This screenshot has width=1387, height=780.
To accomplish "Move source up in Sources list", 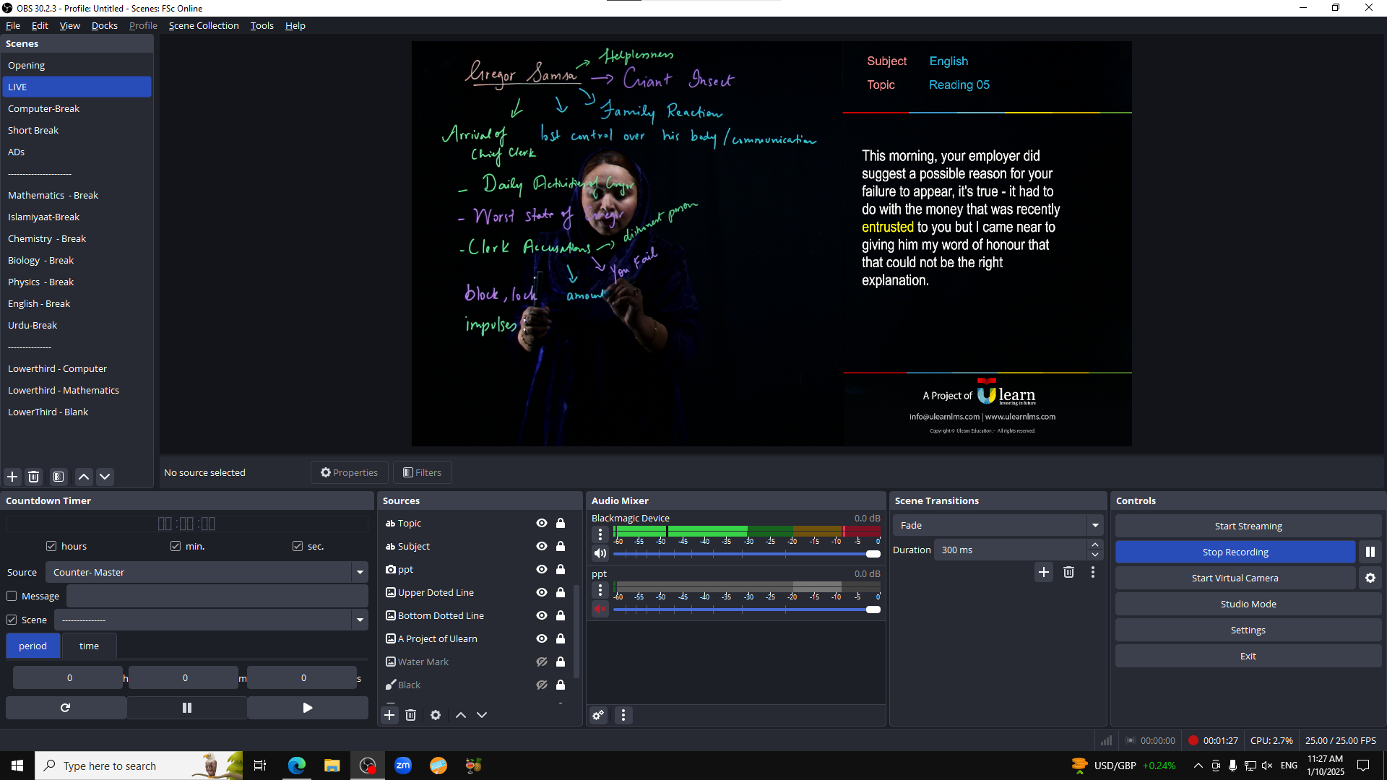I will point(461,715).
